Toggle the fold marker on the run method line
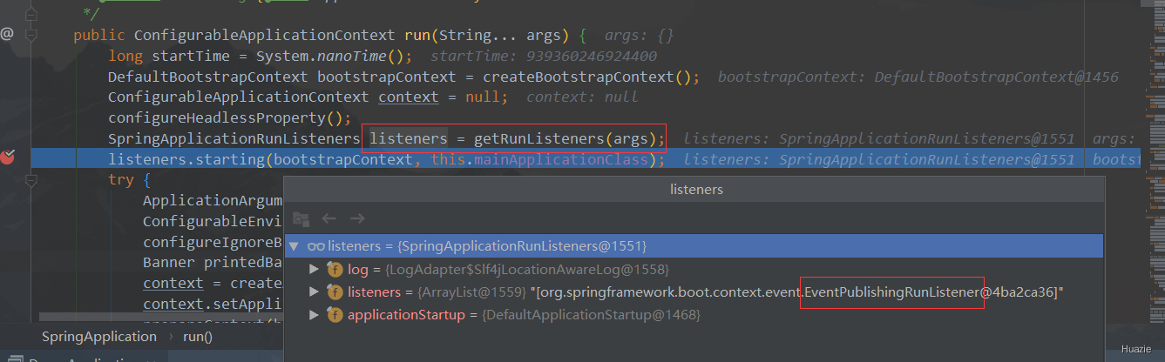This screenshot has width=1165, height=362. point(31,35)
